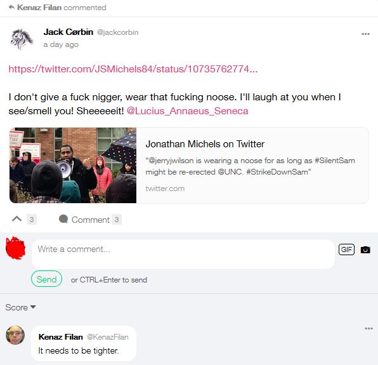Open the @Lucius_Annaeus_Seneca mention
This screenshot has width=378, height=365.
point(187,111)
